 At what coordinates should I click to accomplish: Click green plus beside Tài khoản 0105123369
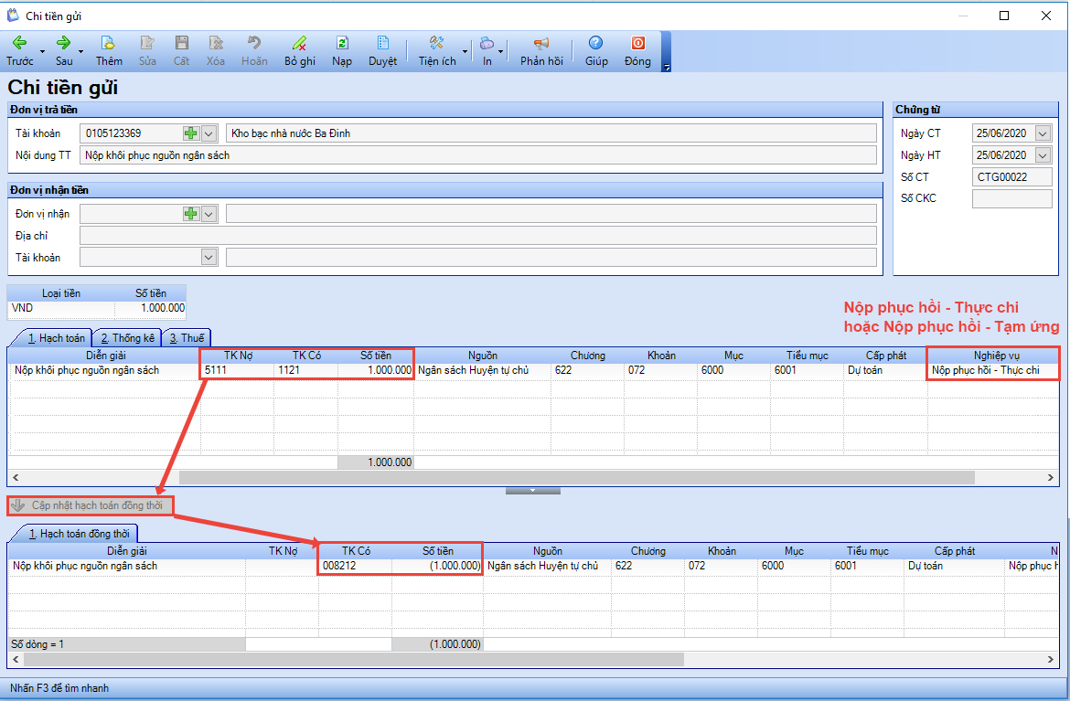[191, 133]
